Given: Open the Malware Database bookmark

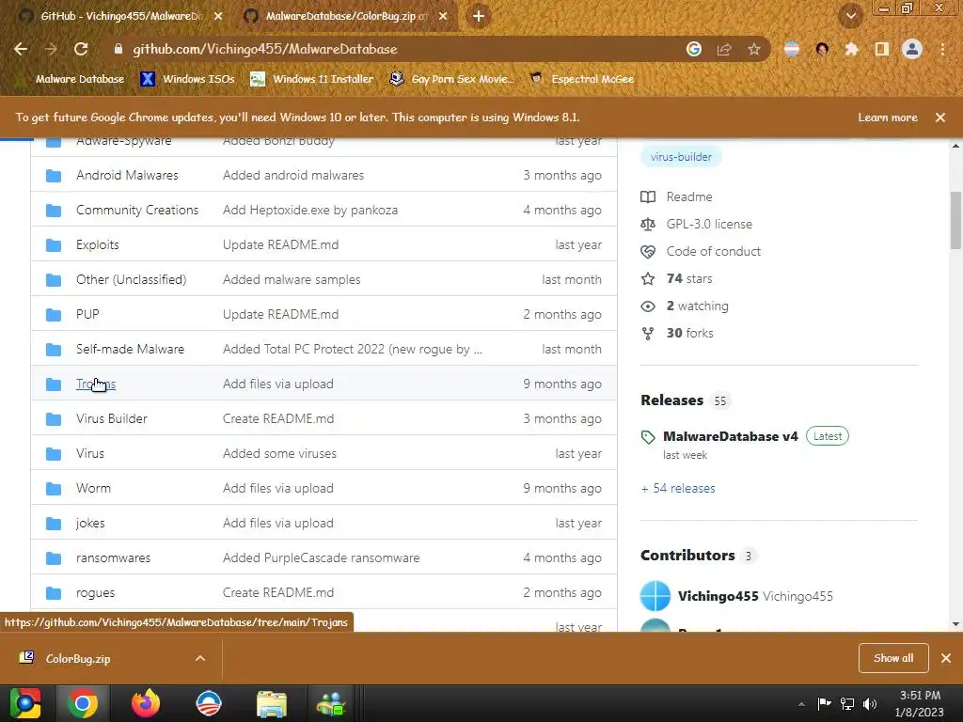Looking at the screenshot, I should [71, 79].
